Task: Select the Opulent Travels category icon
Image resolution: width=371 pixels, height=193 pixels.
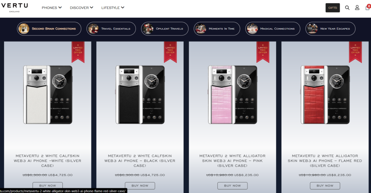Action: (x=148, y=29)
